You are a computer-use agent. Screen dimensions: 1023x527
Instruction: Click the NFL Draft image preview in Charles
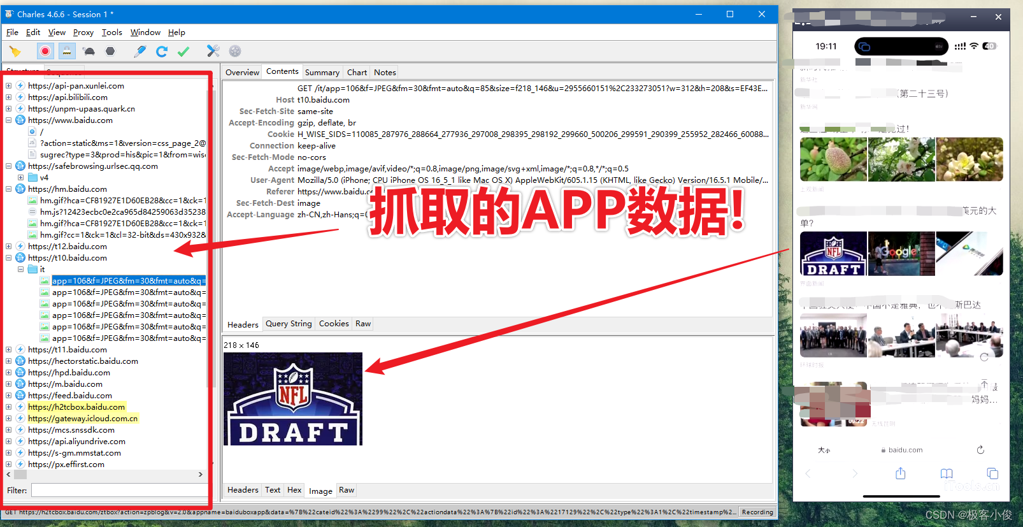click(293, 399)
